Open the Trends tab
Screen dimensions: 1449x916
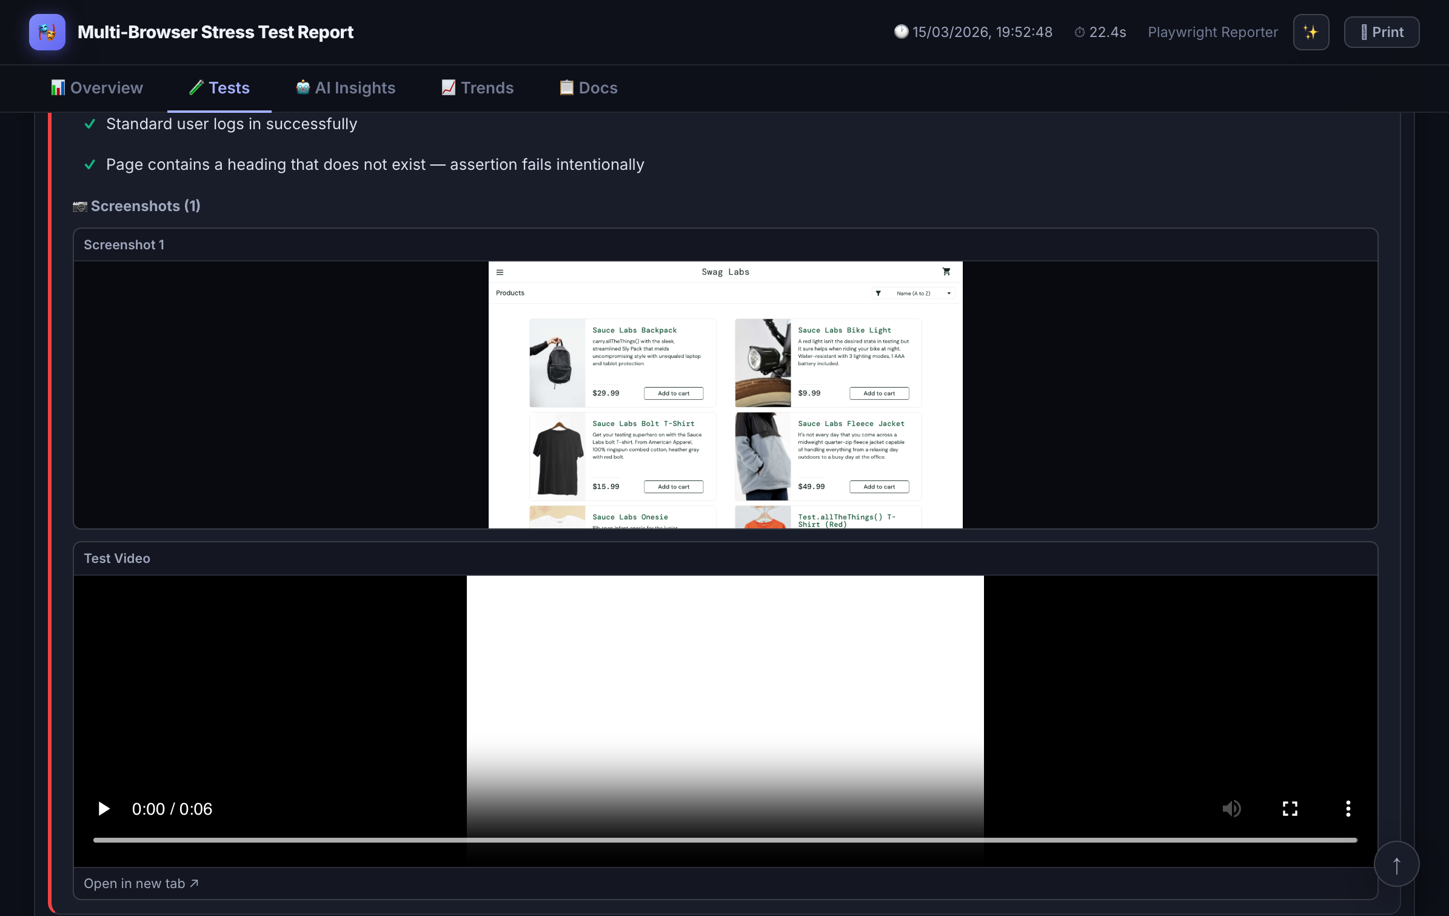(x=478, y=88)
